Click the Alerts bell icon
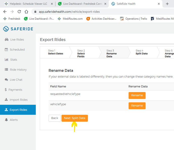174x150 pixels. [x=6, y=120]
